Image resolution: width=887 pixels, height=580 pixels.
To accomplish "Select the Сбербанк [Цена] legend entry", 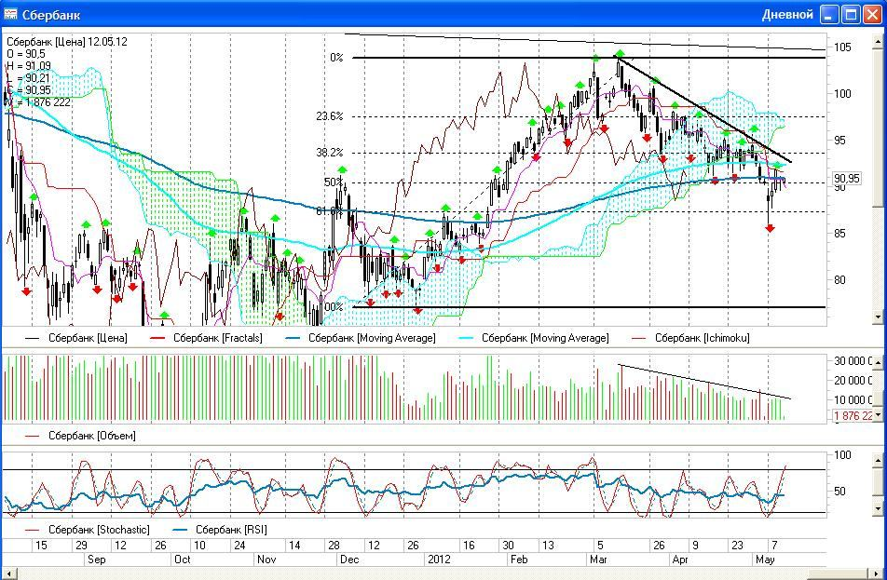I will tap(75, 338).
